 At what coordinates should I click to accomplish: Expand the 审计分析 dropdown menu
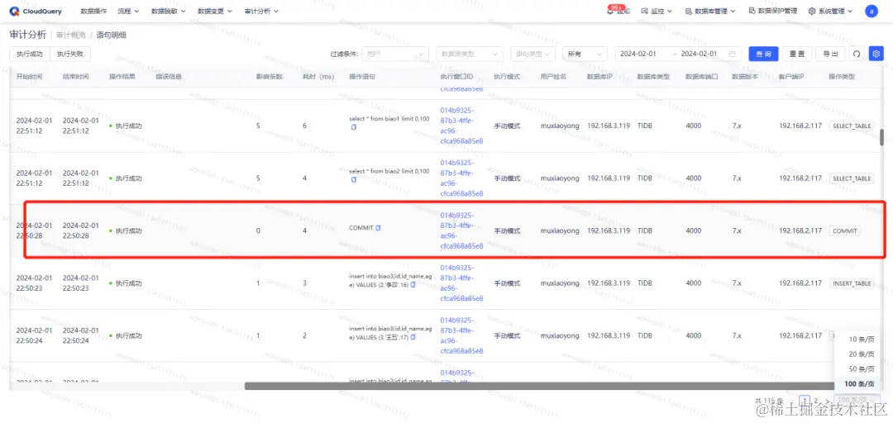(260, 11)
